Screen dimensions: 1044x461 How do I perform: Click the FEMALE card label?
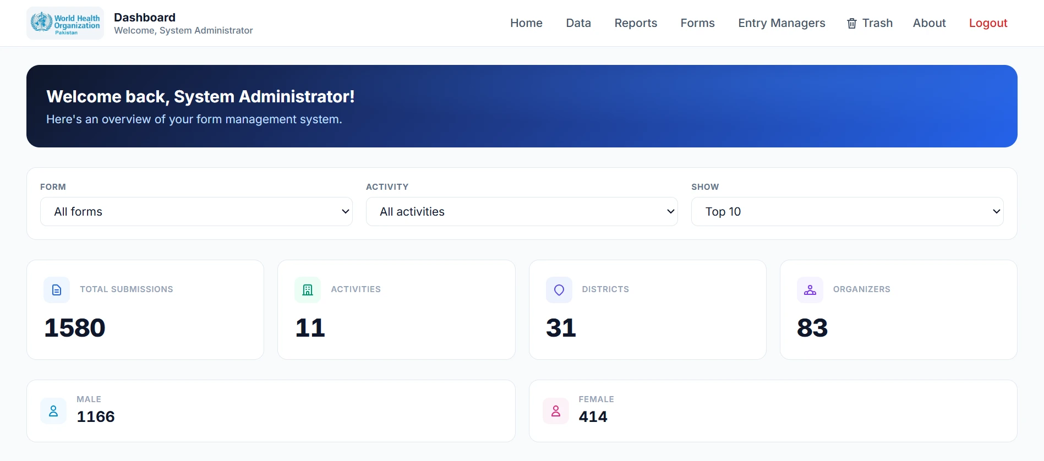pos(596,399)
